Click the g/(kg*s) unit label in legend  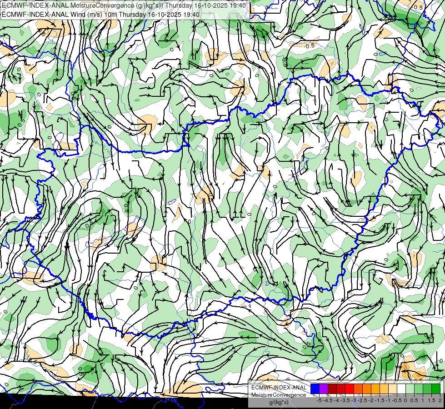(279, 403)
